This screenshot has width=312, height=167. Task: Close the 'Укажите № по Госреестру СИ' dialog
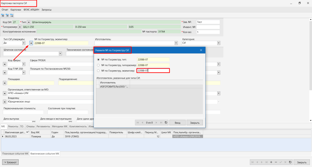[201, 50]
